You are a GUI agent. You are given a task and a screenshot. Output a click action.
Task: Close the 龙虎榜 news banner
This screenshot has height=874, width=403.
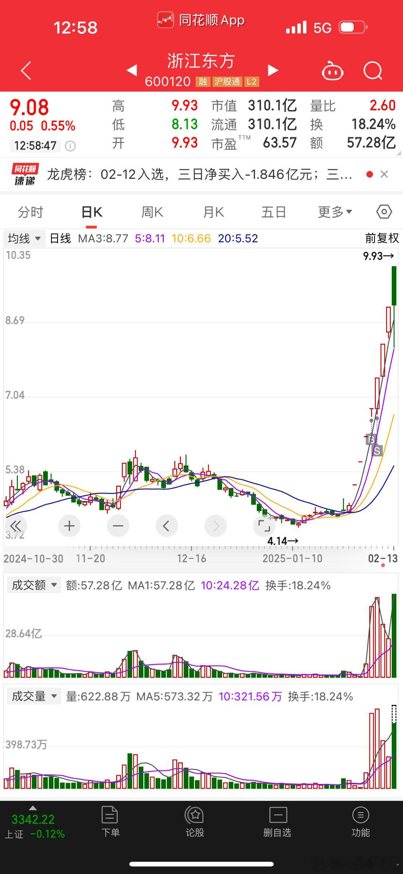384,174
